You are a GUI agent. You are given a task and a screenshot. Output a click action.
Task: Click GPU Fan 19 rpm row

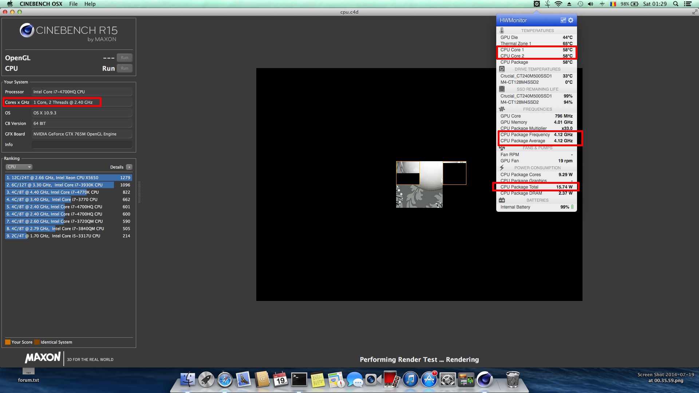(x=536, y=161)
